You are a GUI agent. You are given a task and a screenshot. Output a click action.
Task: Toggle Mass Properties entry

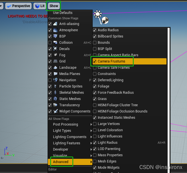[130, 155]
